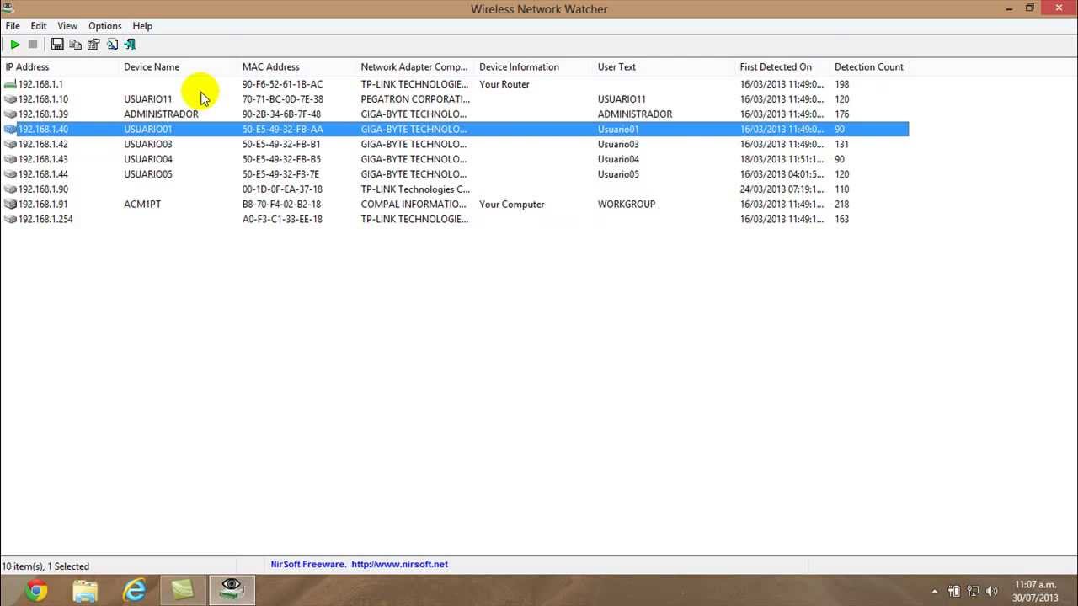1078x606 pixels.
Task: Open the Edit menu
Action: point(39,26)
